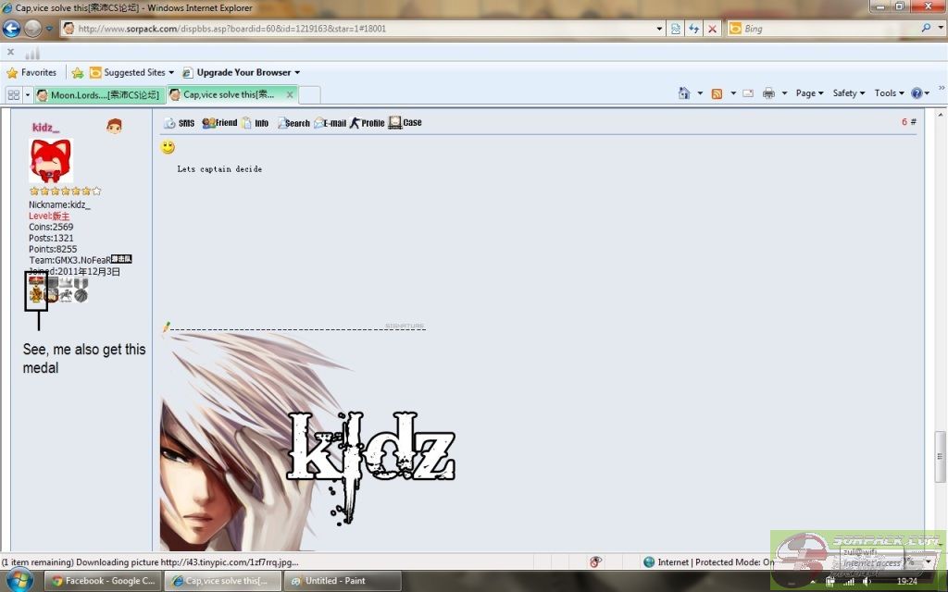Click the Stop loading button
Screen dimensions: 948x592
pos(712,29)
